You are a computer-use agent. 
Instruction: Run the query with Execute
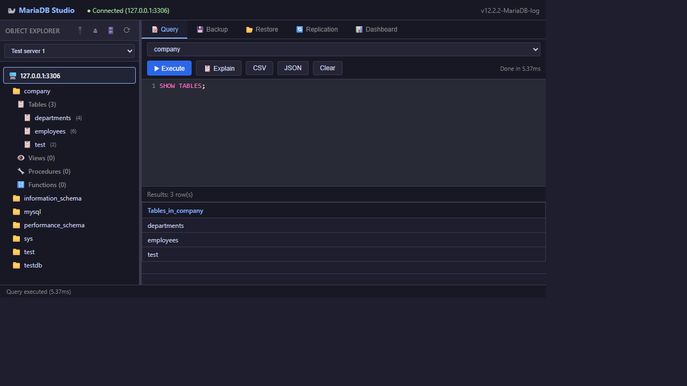(169, 68)
